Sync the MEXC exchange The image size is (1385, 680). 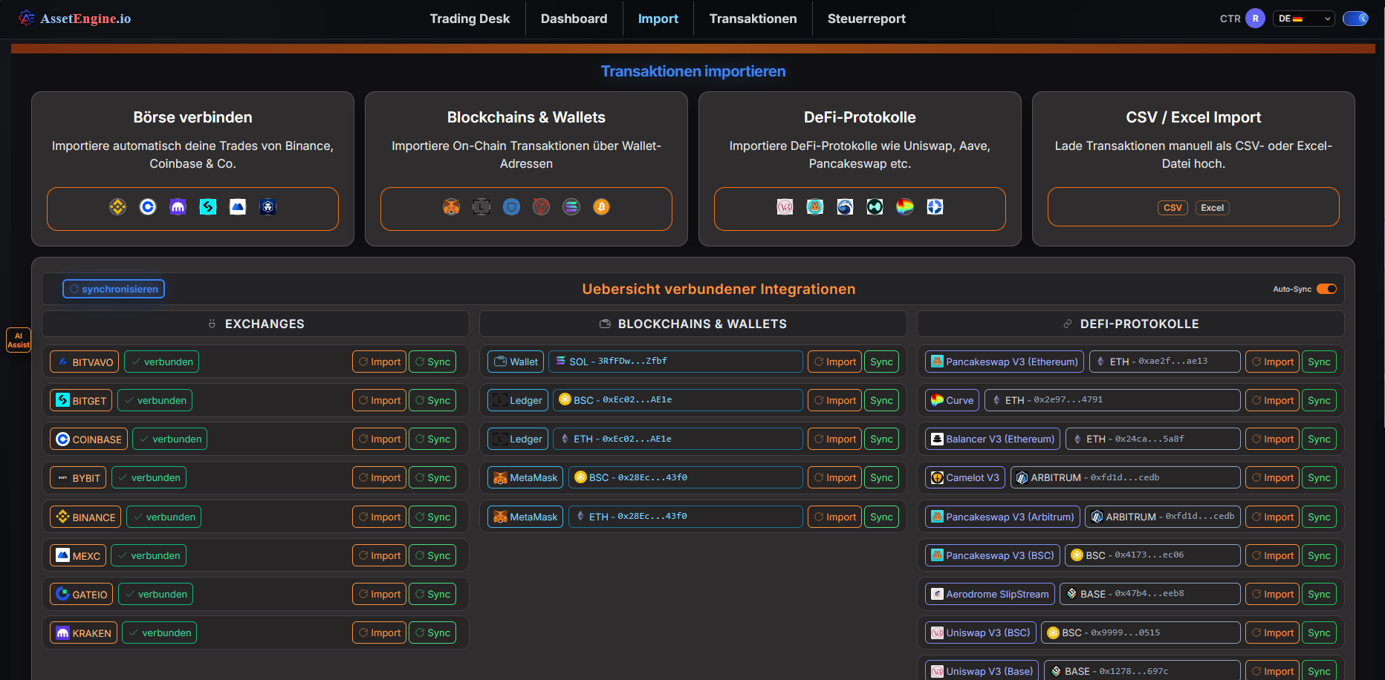tap(432, 555)
